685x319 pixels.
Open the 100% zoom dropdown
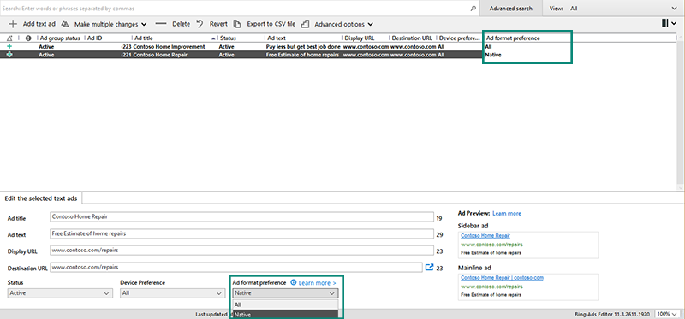pyautogui.click(x=668, y=314)
